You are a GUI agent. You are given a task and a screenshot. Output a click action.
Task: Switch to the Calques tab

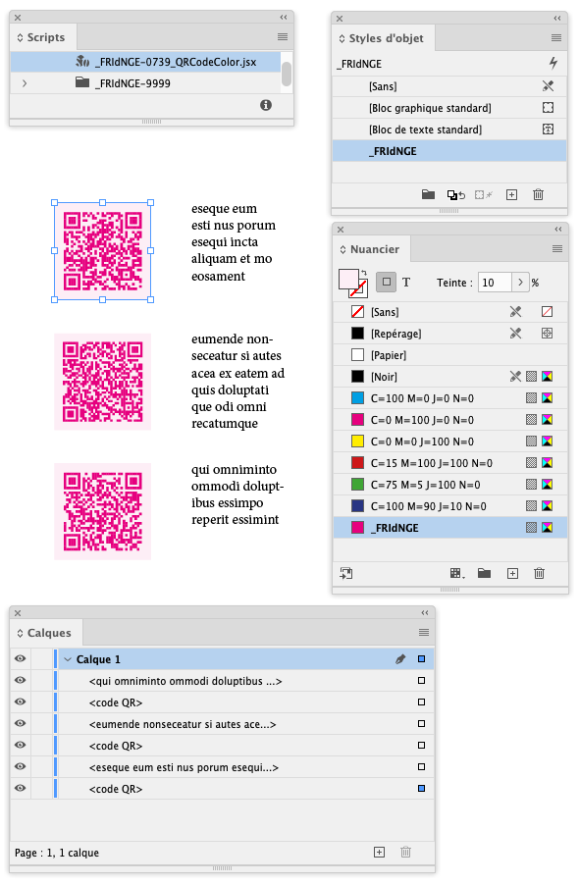point(46,633)
